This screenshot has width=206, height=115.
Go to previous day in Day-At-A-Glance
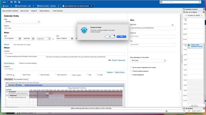click(x=186, y=15)
